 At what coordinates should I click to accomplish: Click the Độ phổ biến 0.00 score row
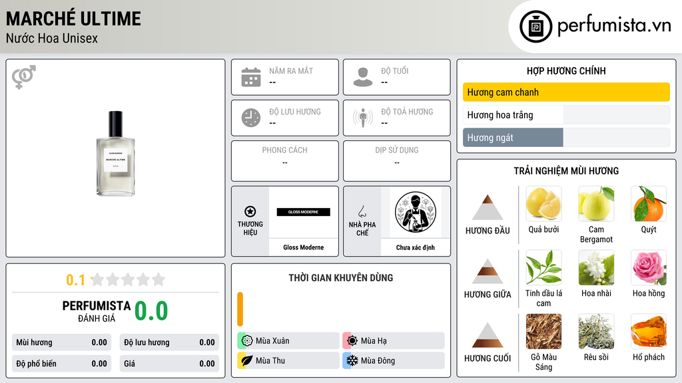point(61,364)
